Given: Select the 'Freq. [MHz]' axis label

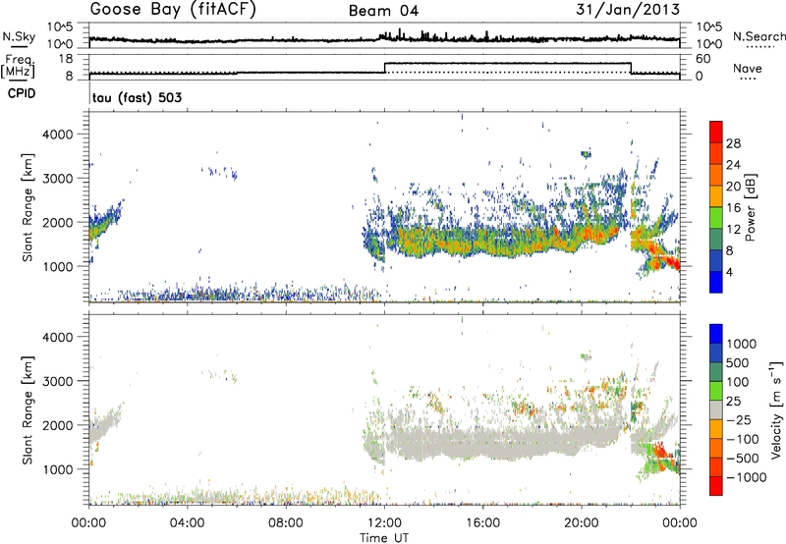Looking at the screenshot, I should 19,66.
